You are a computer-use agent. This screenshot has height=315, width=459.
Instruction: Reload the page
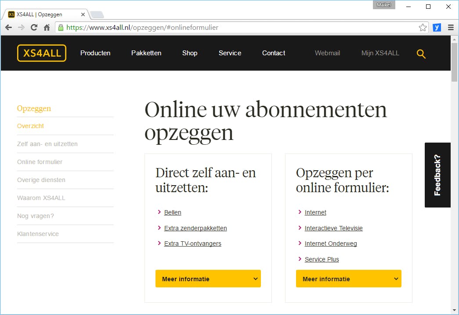34,27
